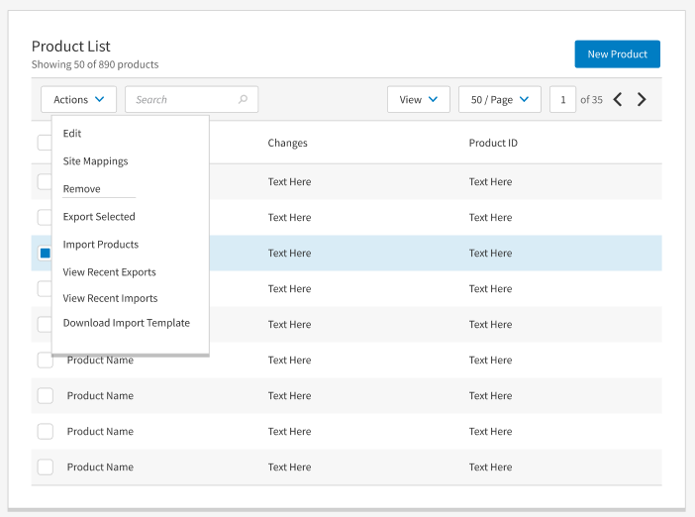Click the search magnifier icon
Image resolution: width=695 pixels, height=517 pixels.
(x=243, y=99)
